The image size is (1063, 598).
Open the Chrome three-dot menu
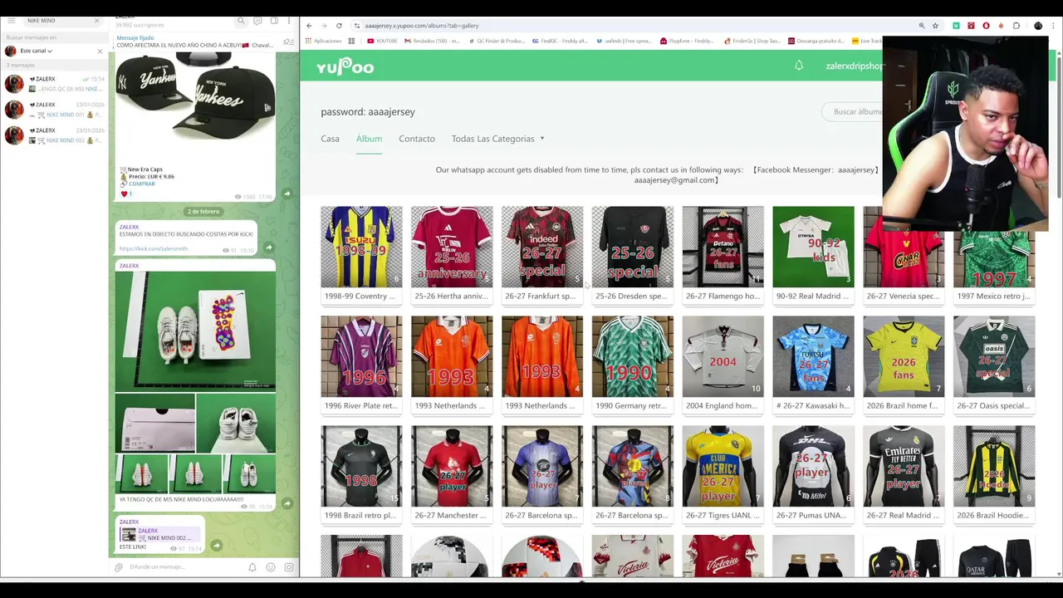(1053, 26)
